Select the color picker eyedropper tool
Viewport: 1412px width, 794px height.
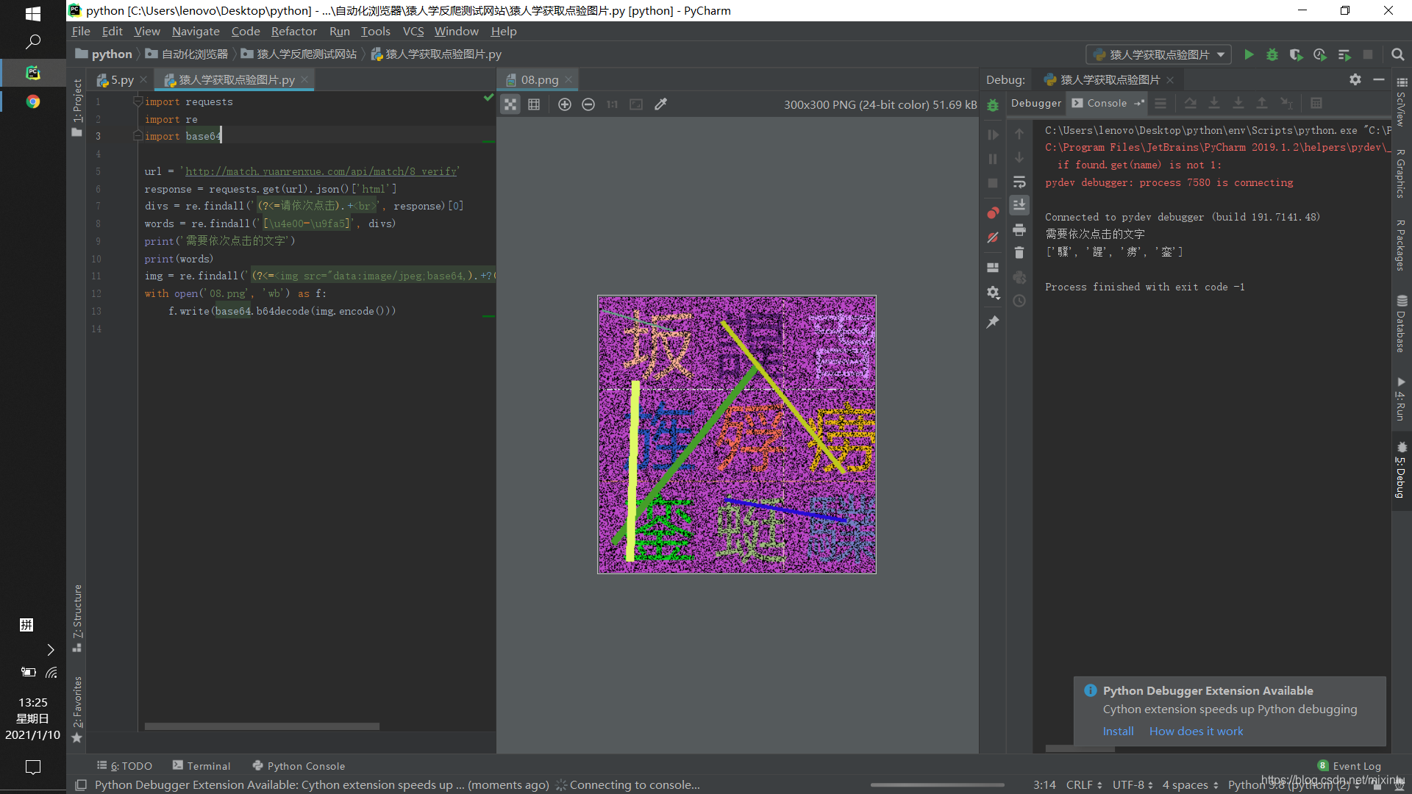(660, 104)
